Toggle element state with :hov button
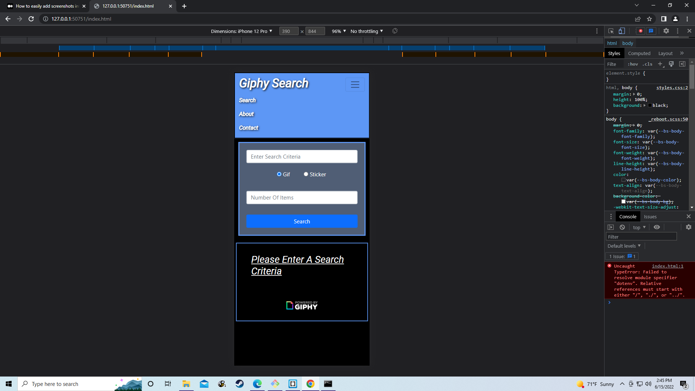Screen dimensions: 695x391 tap(633, 64)
